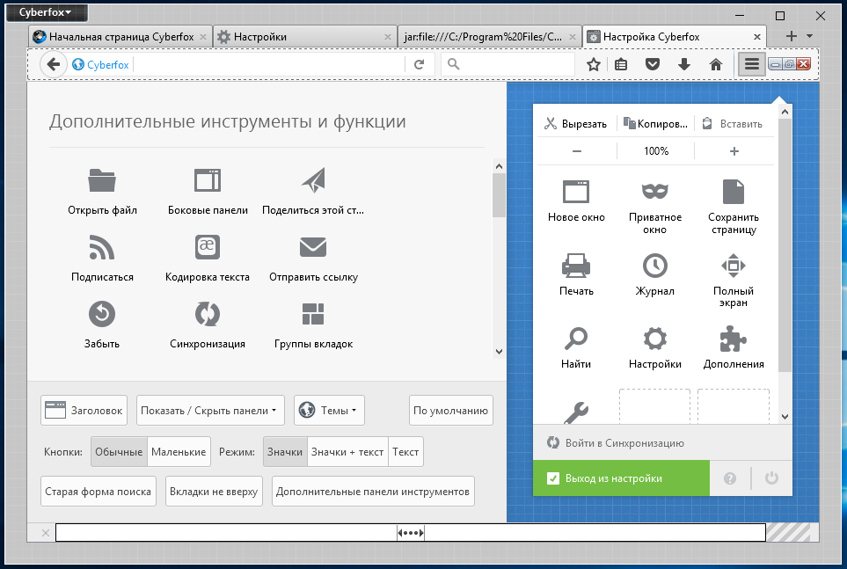Click 'Войти в Синхронизацию' link
Viewport: 847px width, 569px height.
[624, 443]
